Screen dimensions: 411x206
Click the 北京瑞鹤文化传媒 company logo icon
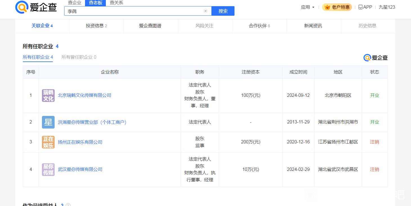pyautogui.click(x=48, y=95)
